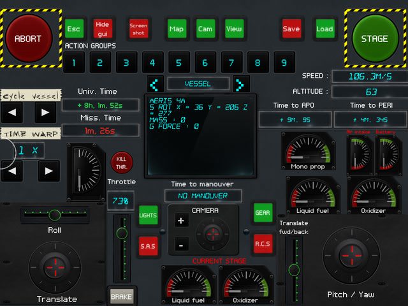Go to next display page with right chevron
This screenshot has height=306, width=408.
(x=241, y=84)
